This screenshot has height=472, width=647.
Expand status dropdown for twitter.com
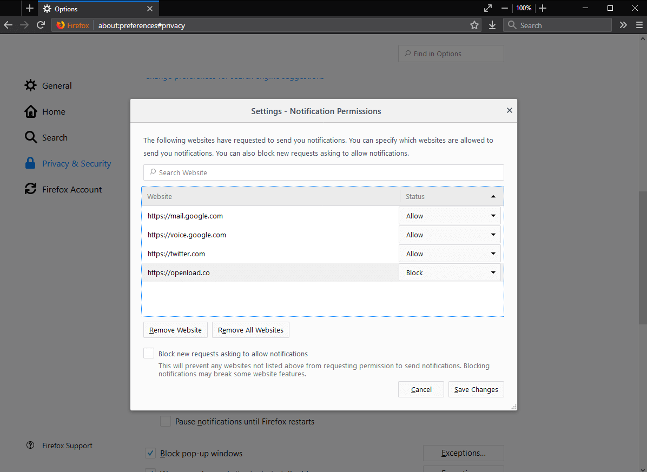pos(450,254)
